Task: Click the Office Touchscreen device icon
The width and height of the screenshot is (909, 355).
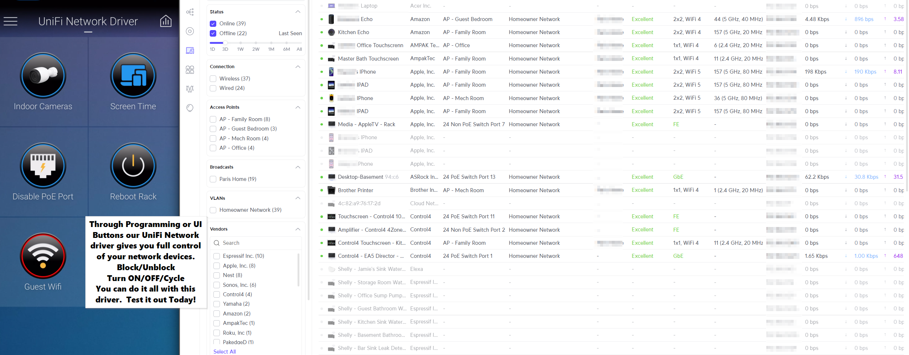Action: pos(331,46)
